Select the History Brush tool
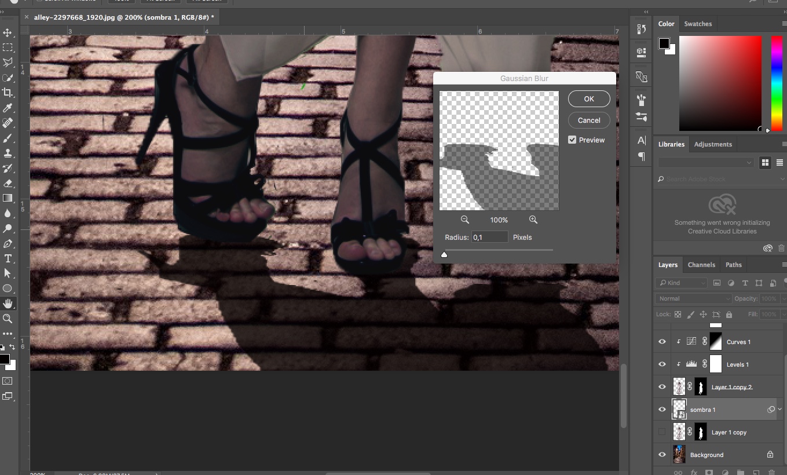This screenshot has height=475, width=787. [8, 168]
